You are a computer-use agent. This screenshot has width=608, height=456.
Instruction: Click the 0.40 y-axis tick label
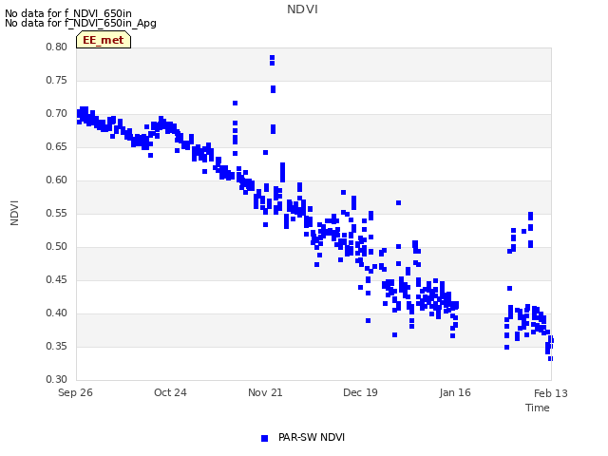56,313
